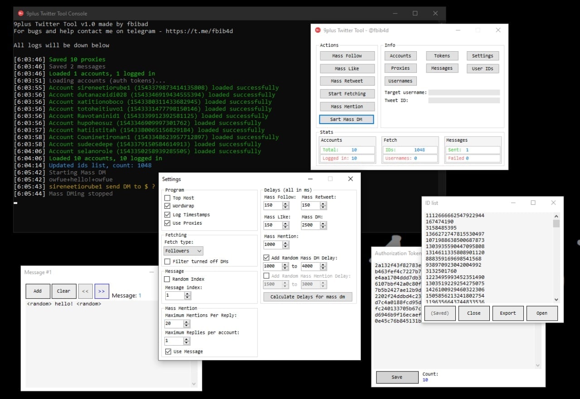Screen dimensions: 580x399
Task: Click Close button in ID list
Action: pos(474,313)
